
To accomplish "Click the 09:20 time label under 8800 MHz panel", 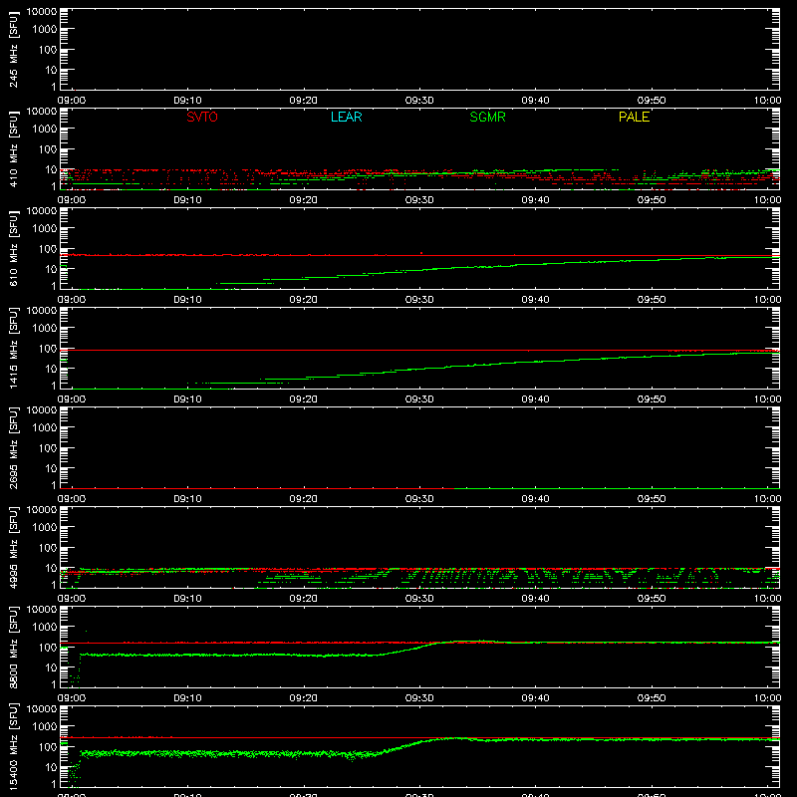I will click(x=304, y=698).
